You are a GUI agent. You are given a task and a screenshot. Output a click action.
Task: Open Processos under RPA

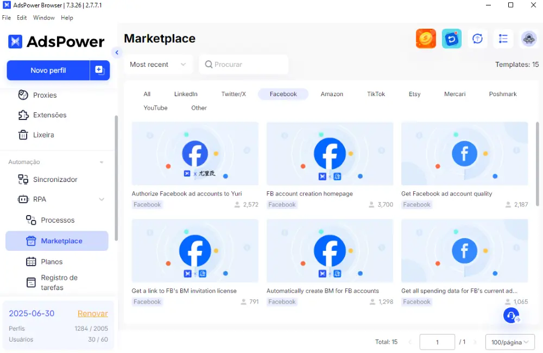58,220
